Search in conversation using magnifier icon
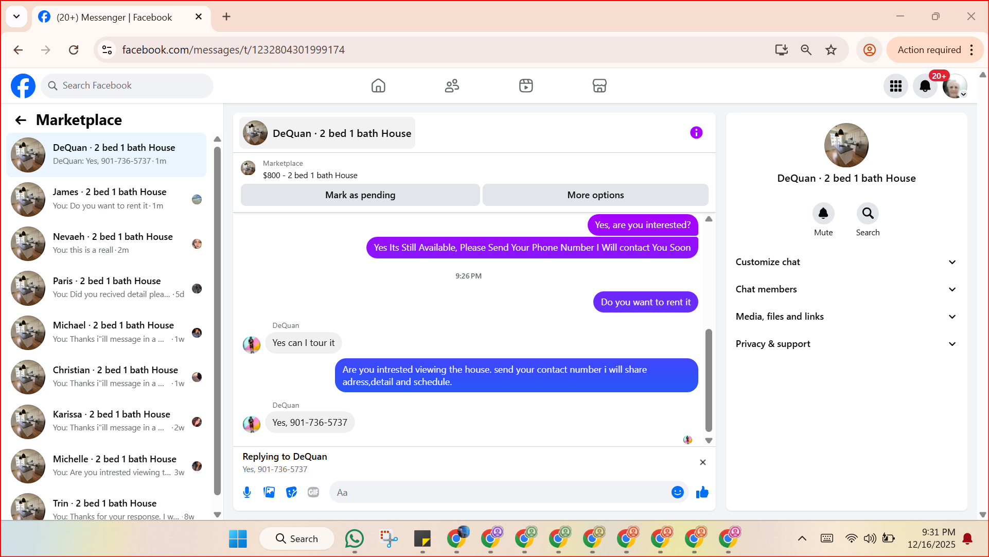 coord(868,213)
